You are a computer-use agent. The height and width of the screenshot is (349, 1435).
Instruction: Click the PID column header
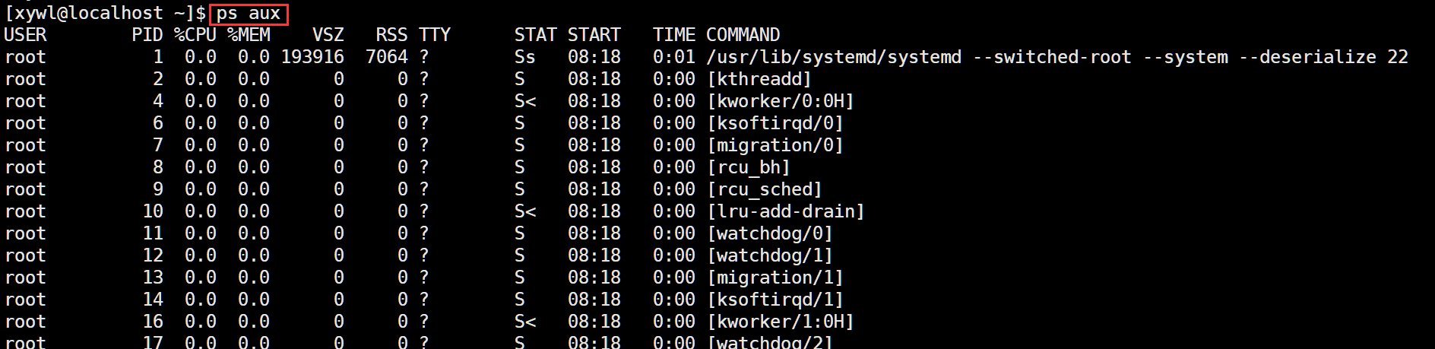click(147, 35)
